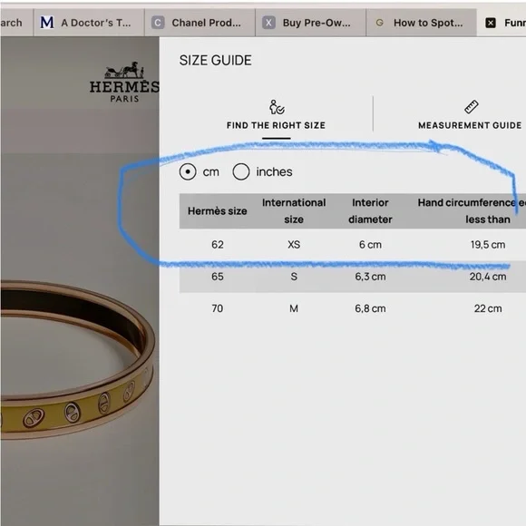The width and height of the screenshot is (526, 526).
Task: Click the 62 Hermès size cell
Action: 218,245
